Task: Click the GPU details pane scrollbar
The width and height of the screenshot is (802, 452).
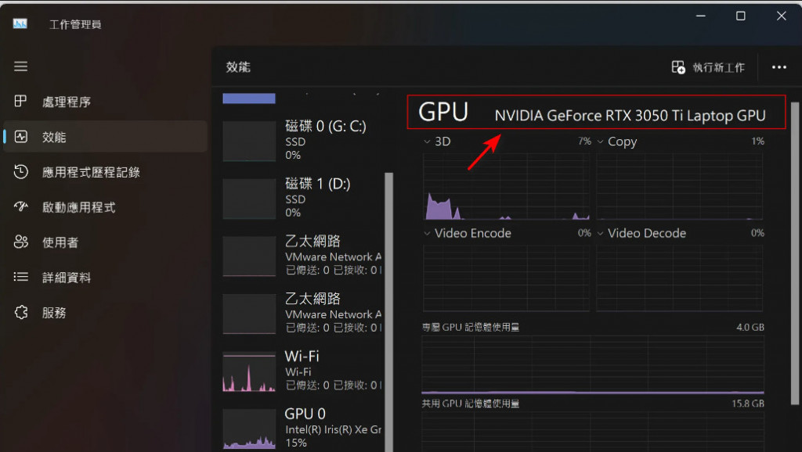Action: [794, 253]
